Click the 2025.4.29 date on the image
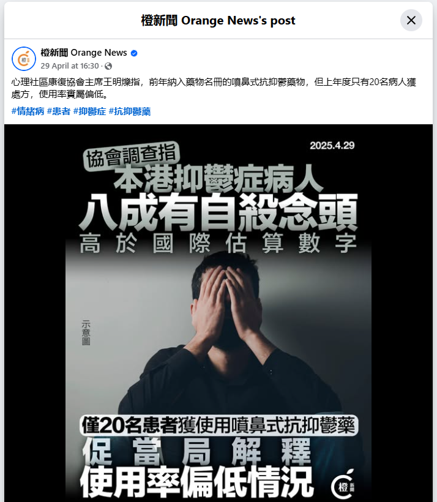 (332, 146)
